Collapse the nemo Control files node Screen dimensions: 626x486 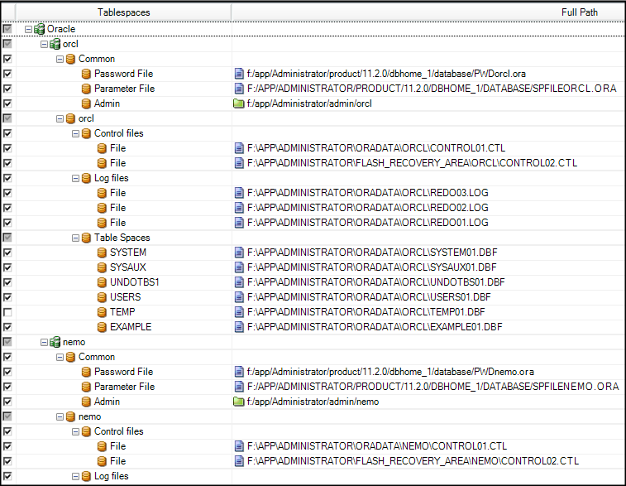click(75, 431)
